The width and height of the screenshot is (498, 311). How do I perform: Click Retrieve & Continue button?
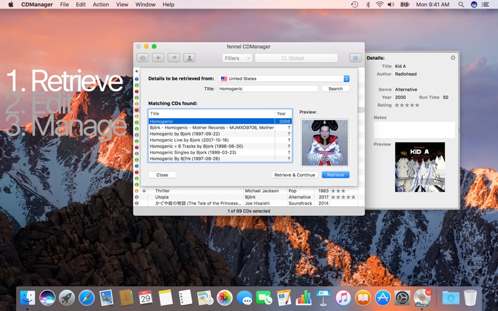click(294, 175)
